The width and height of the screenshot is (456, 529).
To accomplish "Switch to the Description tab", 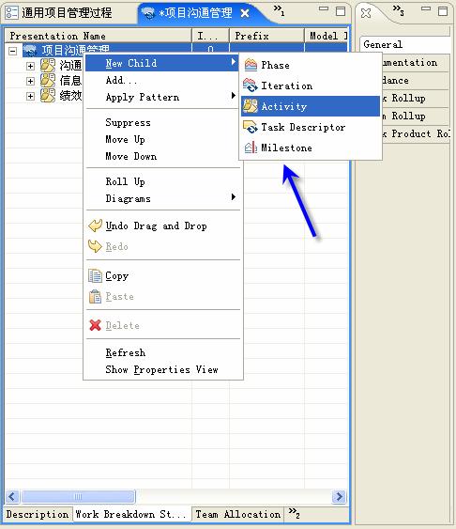I will point(38,514).
